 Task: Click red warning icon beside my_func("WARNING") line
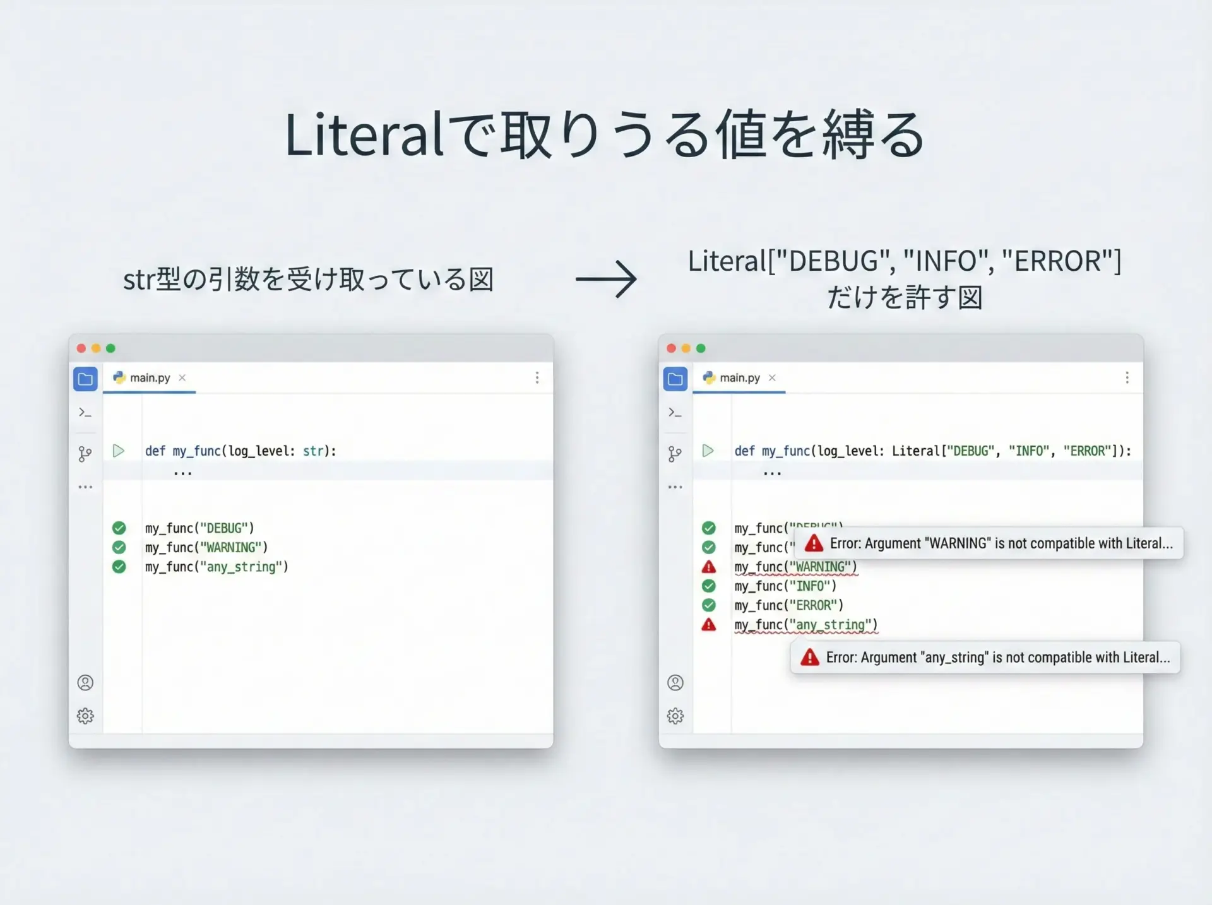pyautogui.click(x=709, y=567)
